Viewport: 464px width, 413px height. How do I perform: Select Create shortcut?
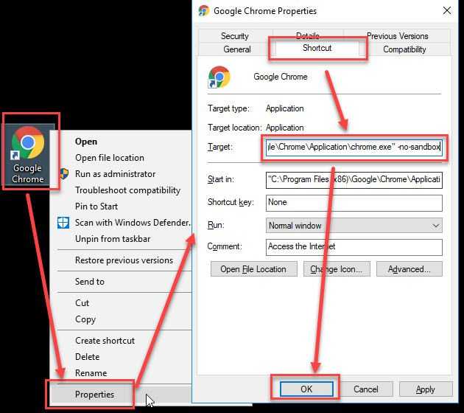coord(122,341)
